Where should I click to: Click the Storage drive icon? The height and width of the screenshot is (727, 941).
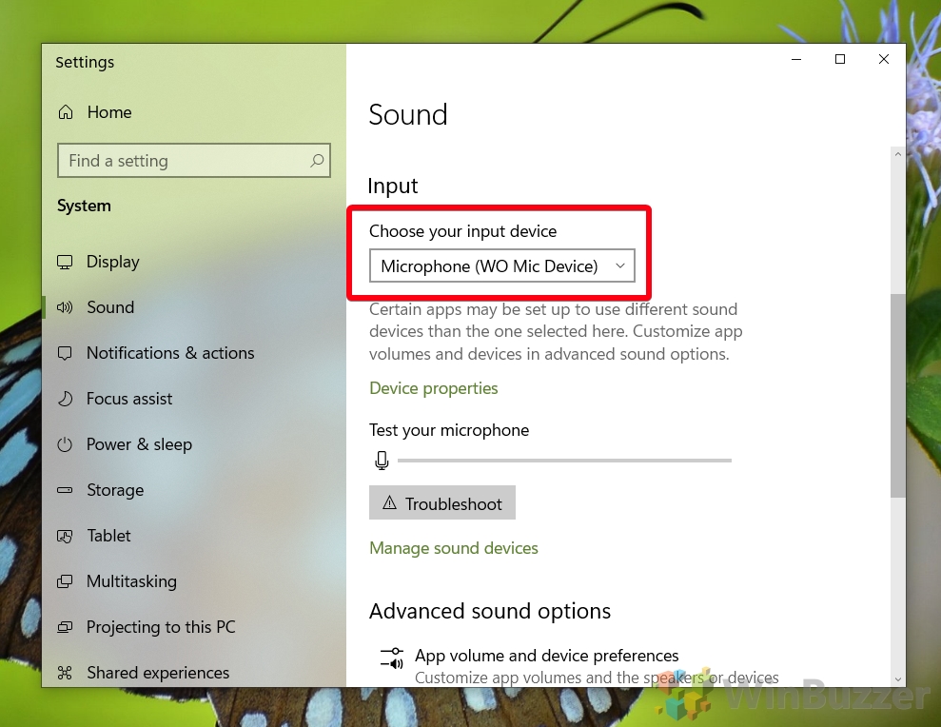click(65, 490)
